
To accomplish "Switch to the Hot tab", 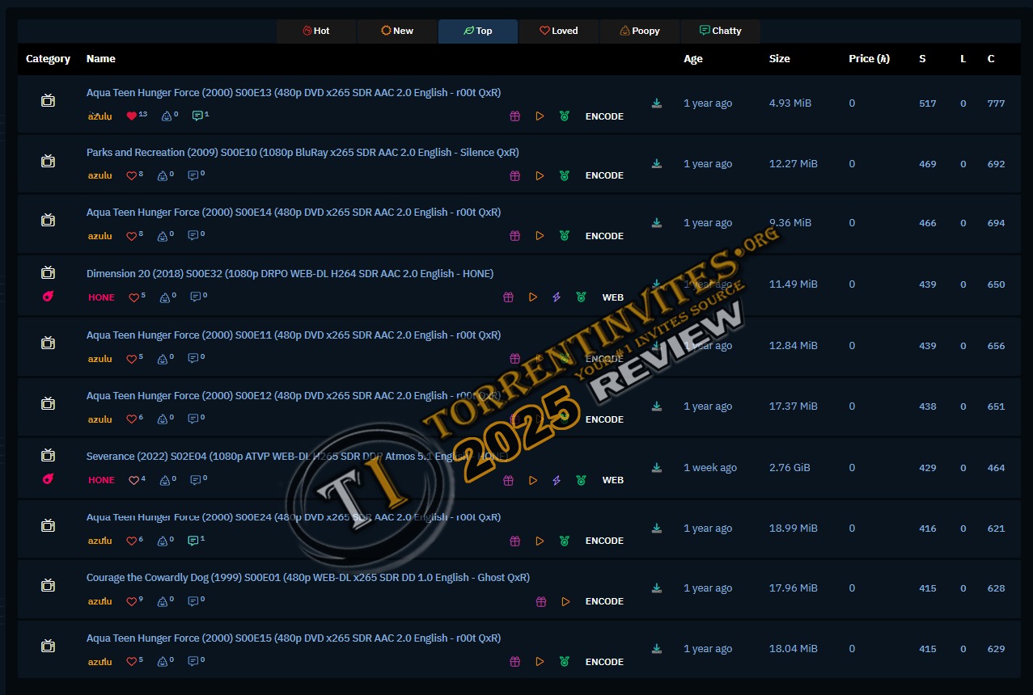I will tap(316, 31).
